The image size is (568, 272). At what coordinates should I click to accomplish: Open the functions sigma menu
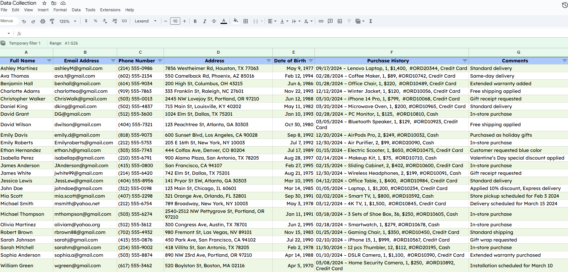pyautogui.click(x=370, y=21)
